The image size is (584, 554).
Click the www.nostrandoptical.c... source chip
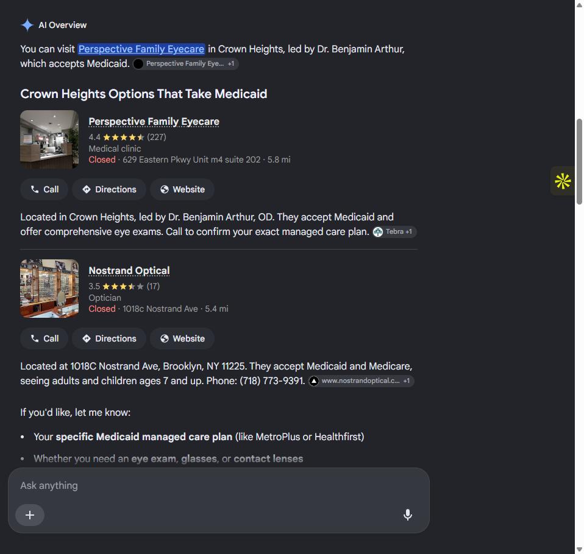tap(361, 381)
